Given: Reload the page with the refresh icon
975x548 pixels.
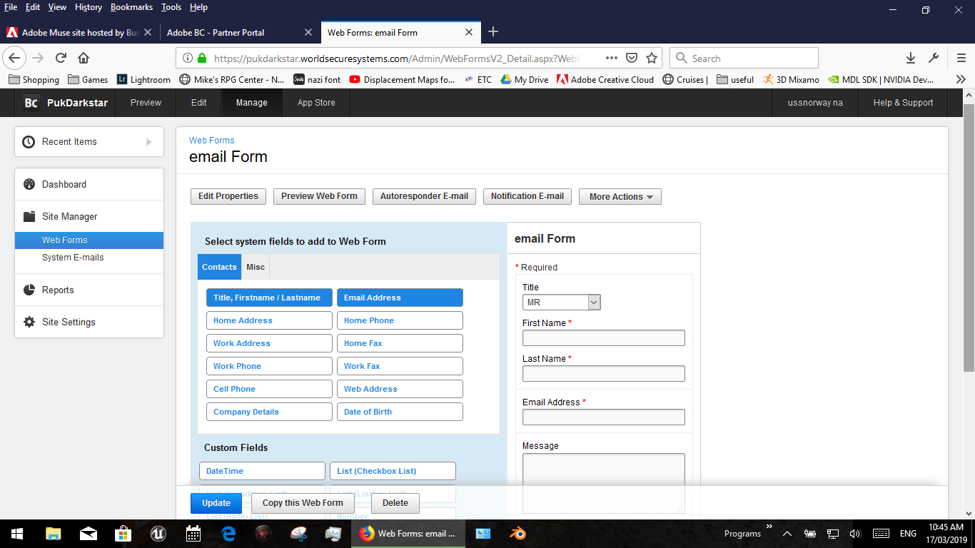Looking at the screenshot, I should [61, 58].
